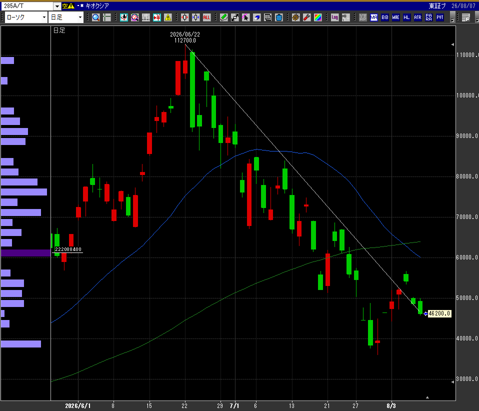
Task: Click the 46200.0 current price label
Action: click(x=439, y=313)
